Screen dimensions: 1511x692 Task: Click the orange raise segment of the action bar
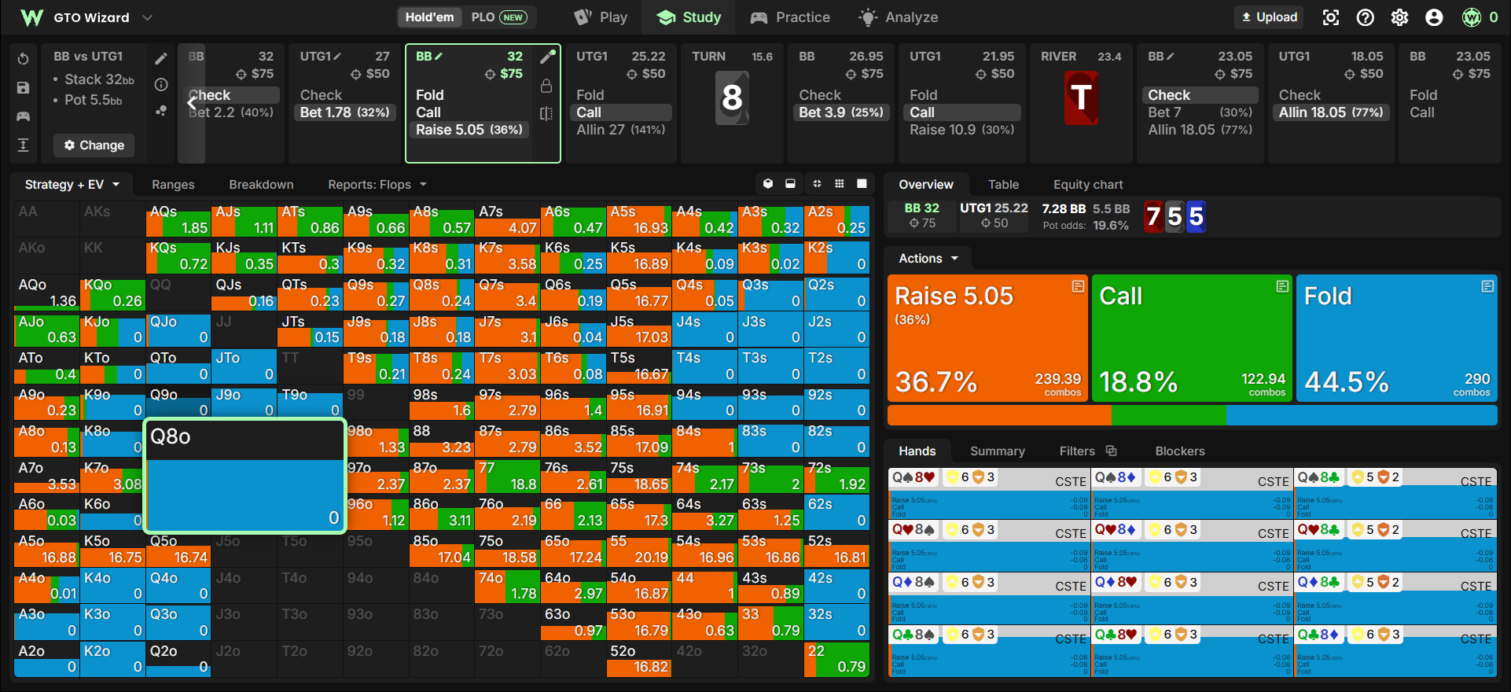pos(999,415)
